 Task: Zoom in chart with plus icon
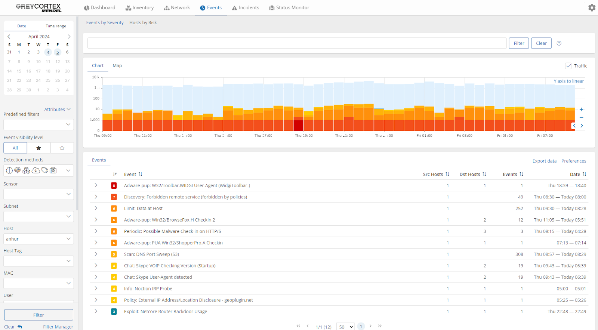tap(581, 110)
